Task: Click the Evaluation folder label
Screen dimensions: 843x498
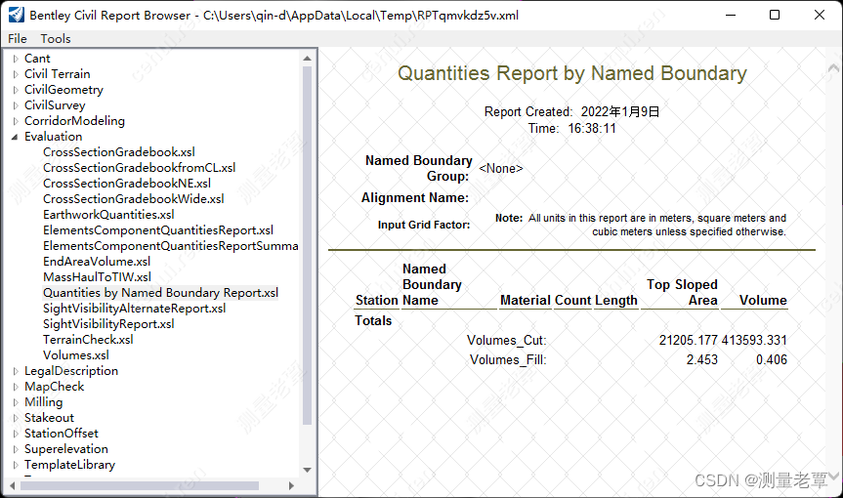Action: [53, 136]
